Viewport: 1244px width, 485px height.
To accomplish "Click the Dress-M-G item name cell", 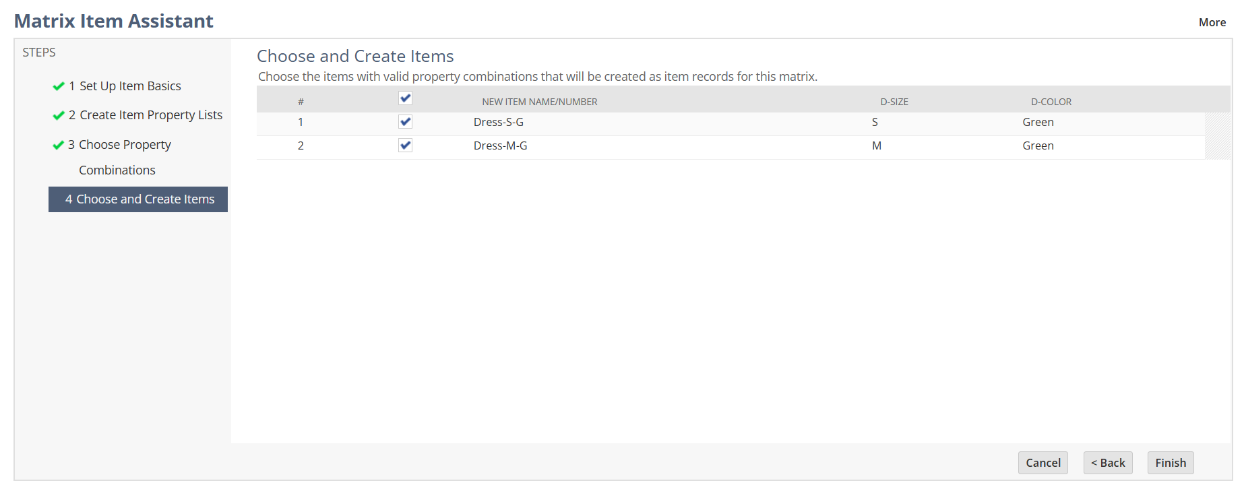I will point(501,145).
